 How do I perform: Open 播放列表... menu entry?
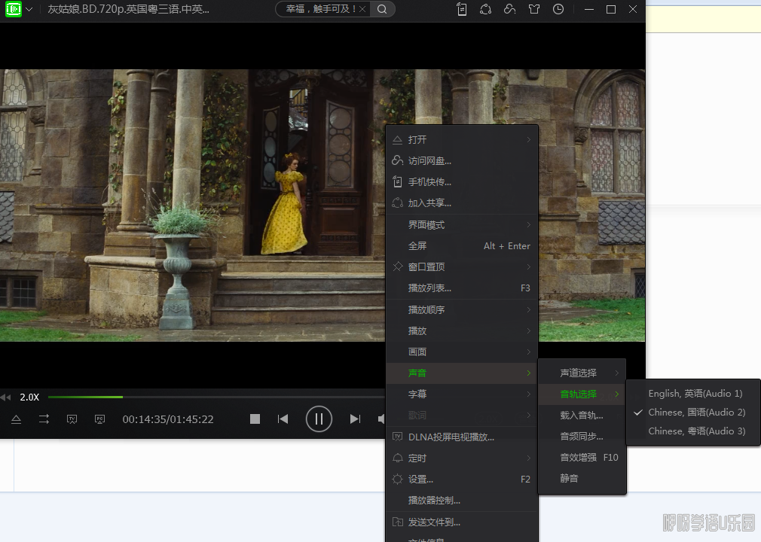coord(462,288)
